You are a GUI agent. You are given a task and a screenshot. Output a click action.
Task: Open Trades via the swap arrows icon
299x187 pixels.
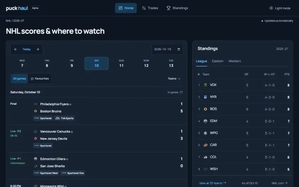pos(144,8)
